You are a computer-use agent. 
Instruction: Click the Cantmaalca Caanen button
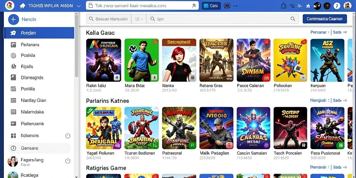(x=325, y=19)
